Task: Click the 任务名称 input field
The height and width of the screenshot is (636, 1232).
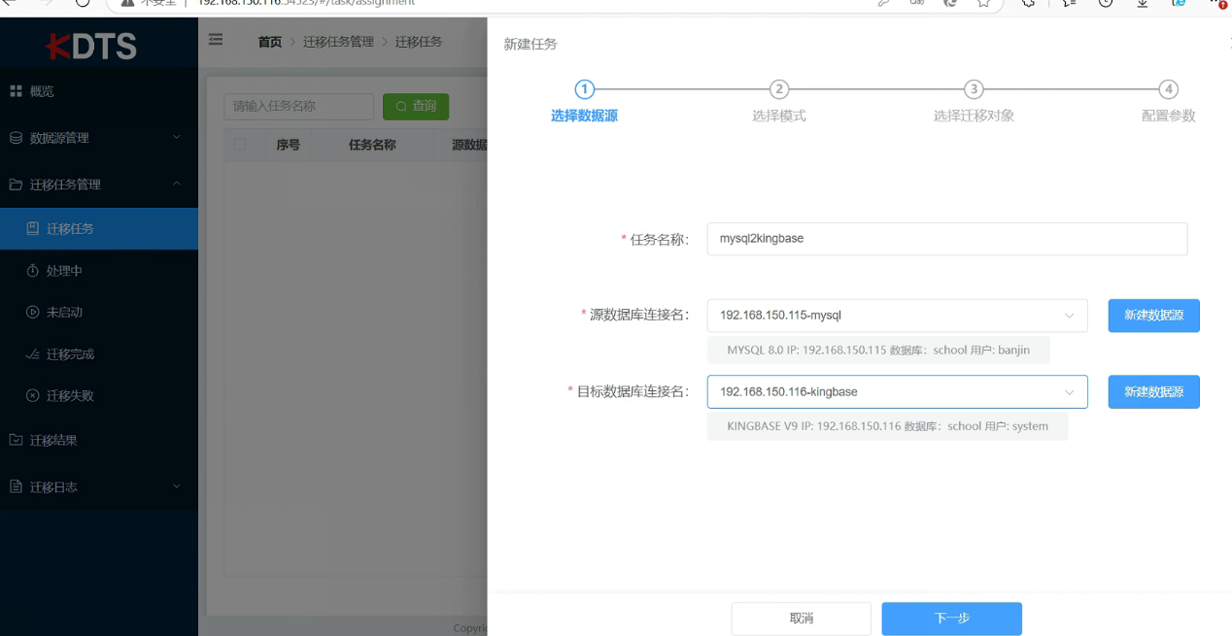Action: pyautogui.click(x=946, y=239)
